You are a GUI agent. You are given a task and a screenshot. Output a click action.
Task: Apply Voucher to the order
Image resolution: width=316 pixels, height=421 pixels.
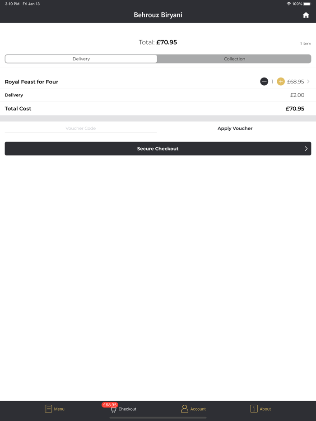coord(235,128)
